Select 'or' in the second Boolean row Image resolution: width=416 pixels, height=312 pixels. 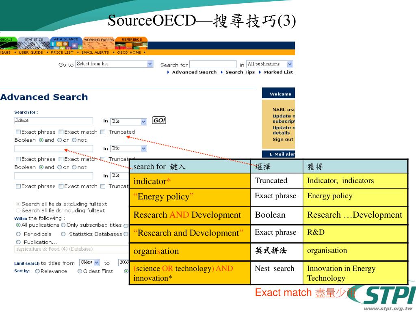(x=60, y=167)
